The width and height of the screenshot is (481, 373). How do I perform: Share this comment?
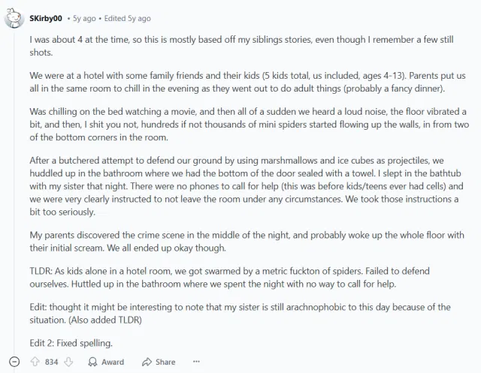(x=159, y=362)
